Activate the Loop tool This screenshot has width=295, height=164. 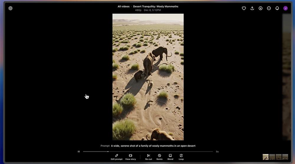coord(181,157)
